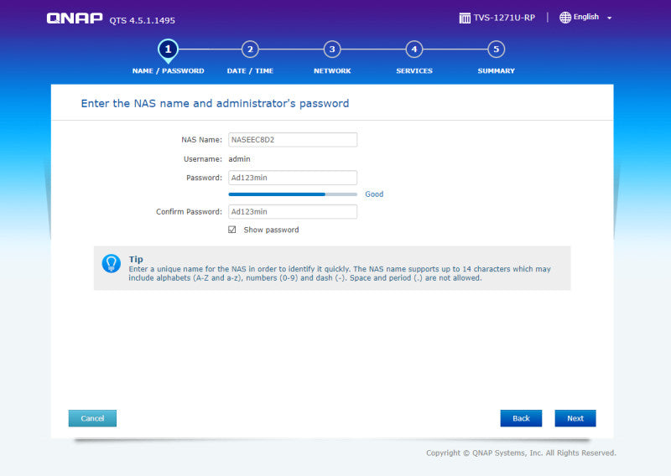Image resolution: width=671 pixels, height=476 pixels.
Task: Uncheck the Show password checkbox
Action: click(232, 230)
